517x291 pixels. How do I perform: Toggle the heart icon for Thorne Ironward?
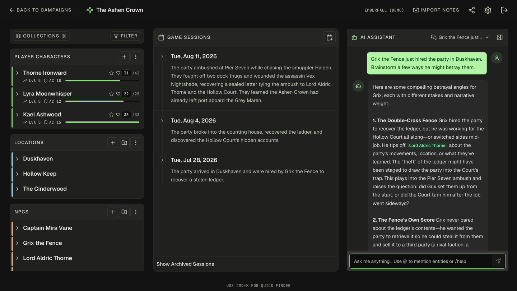pos(118,73)
